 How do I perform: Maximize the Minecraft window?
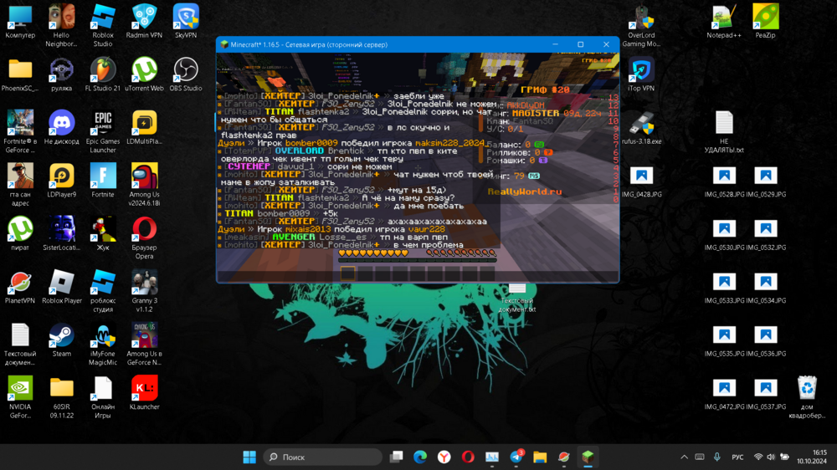point(581,45)
